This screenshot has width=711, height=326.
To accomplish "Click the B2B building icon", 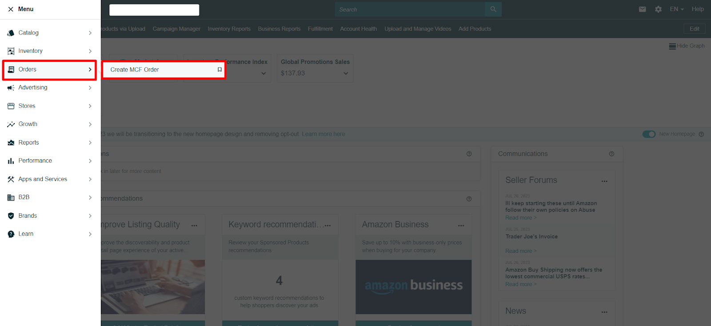I will 11,197.
